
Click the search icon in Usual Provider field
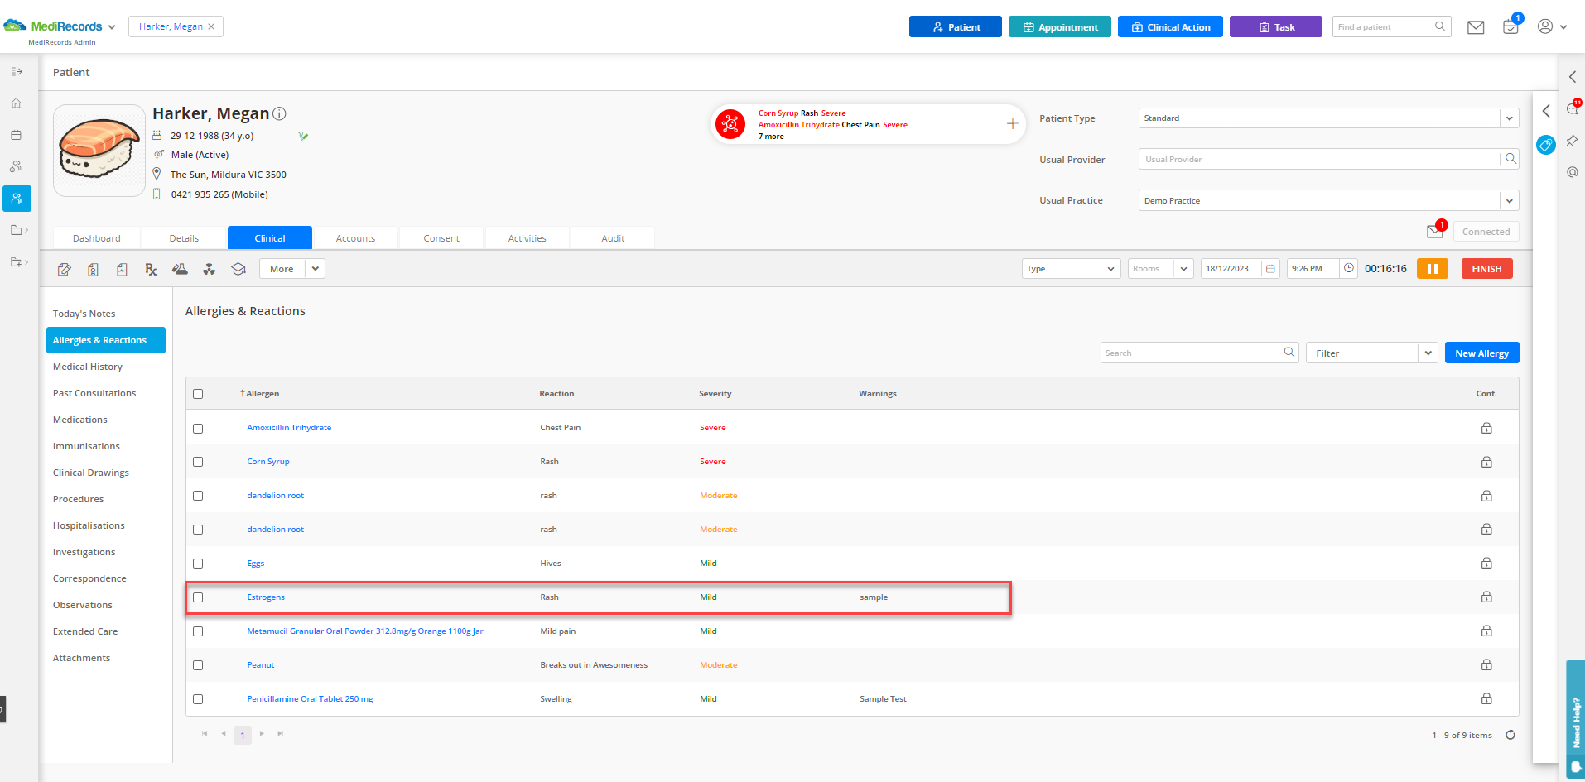1510,159
